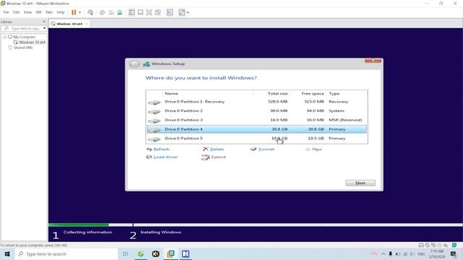Open the File menu
This screenshot has height=260, width=463.
click(6, 12)
